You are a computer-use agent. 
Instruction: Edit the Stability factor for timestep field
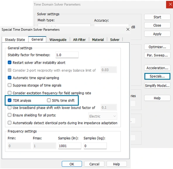point(67,55)
